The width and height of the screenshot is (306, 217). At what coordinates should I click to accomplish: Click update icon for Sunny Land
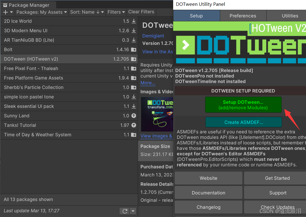[x=134, y=116]
